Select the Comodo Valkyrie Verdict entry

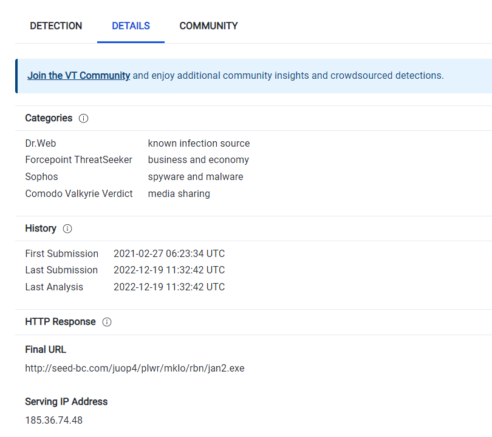[78, 193]
